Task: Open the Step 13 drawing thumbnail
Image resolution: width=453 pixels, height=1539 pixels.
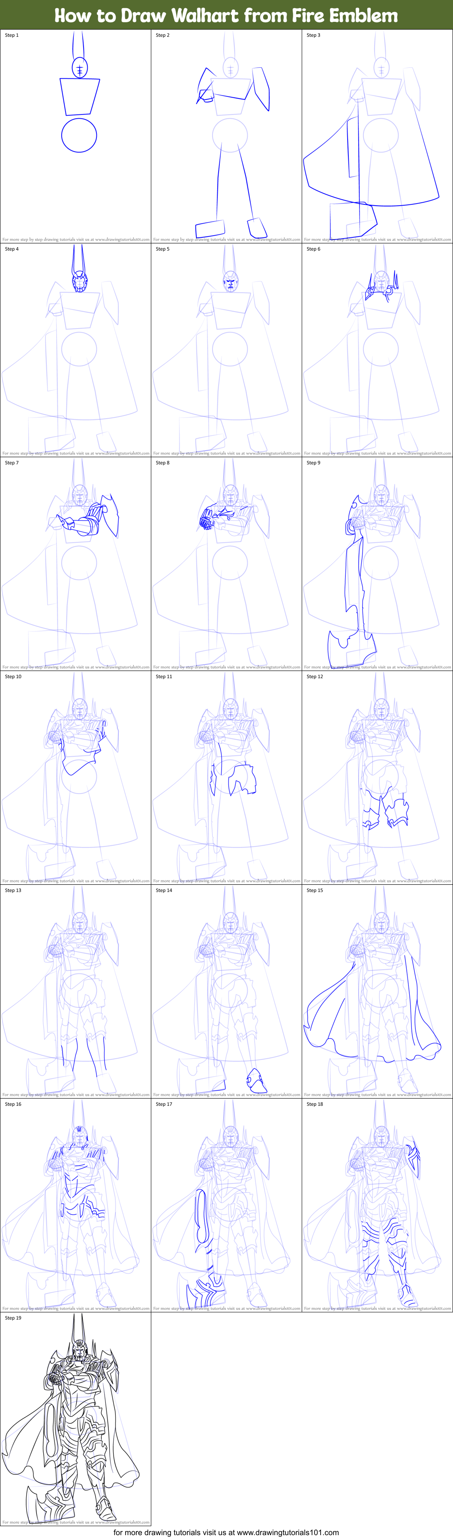Action: coord(75,992)
